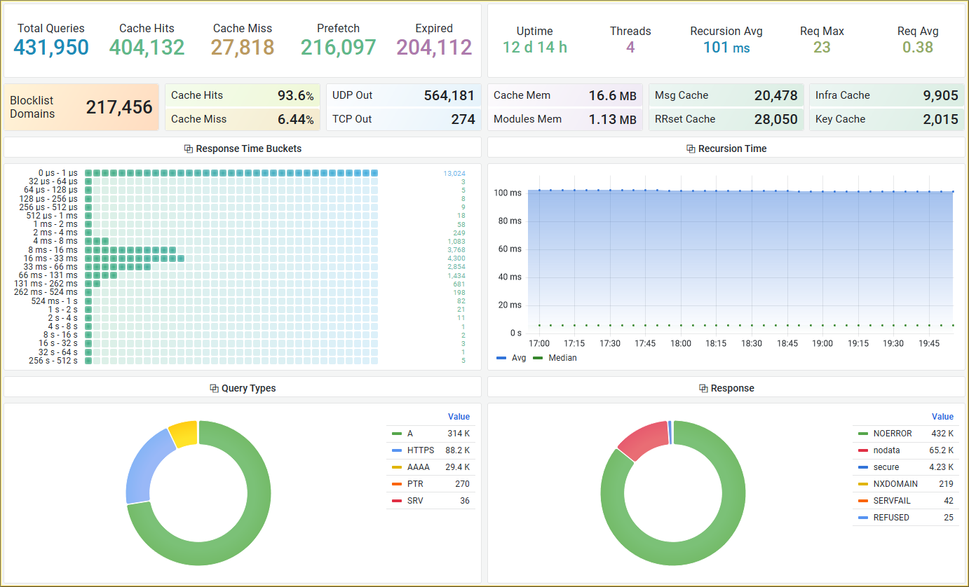The height and width of the screenshot is (587, 969).
Task: Open the Response Time Buckets panel title
Action: tap(249, 149)
